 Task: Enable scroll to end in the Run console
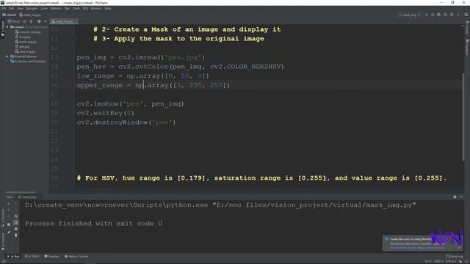coord(16,222)
